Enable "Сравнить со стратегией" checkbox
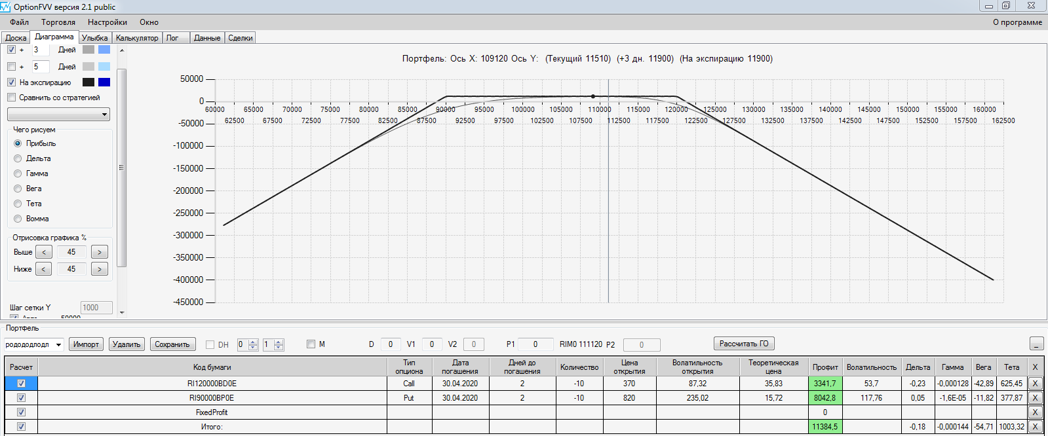Image resolution: width=1048 pixels, height=436 pixels. (11, 98)
